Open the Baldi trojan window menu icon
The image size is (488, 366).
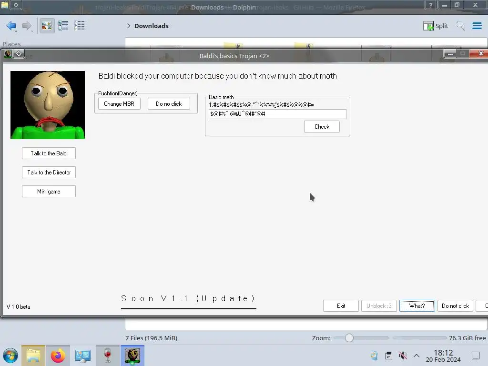click(8, 53)
